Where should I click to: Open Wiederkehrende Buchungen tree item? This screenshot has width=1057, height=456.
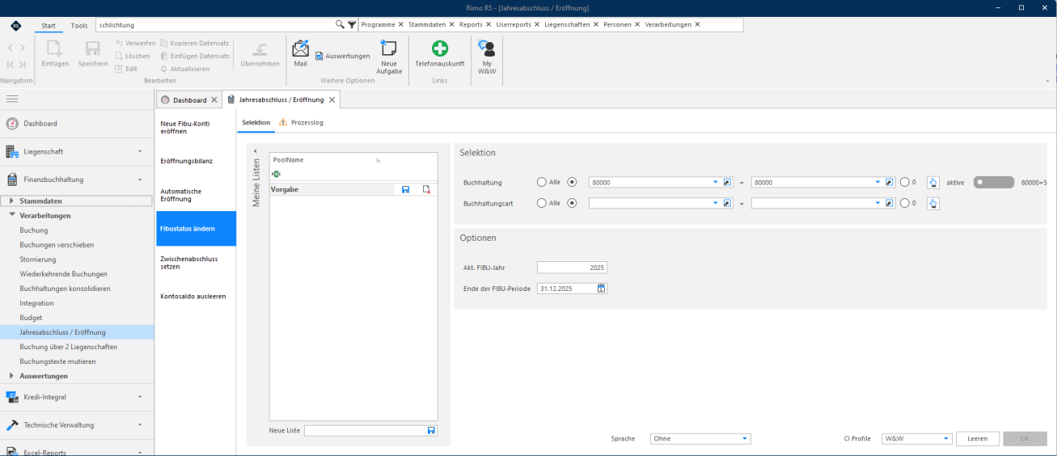(x=63, y=274)
